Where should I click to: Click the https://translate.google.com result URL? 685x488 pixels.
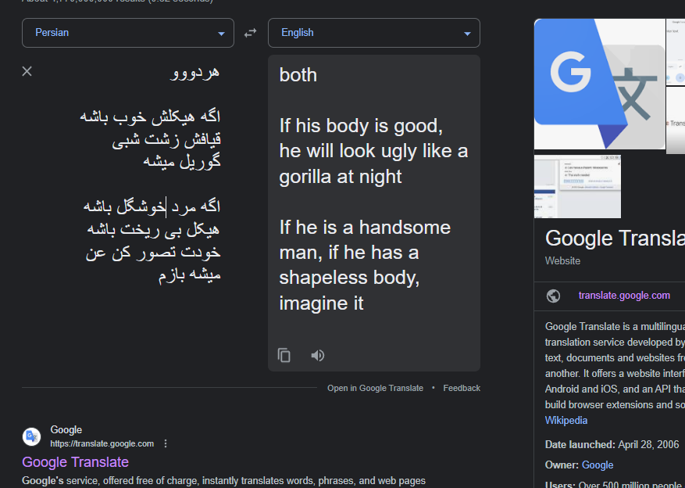pos(102,444)
